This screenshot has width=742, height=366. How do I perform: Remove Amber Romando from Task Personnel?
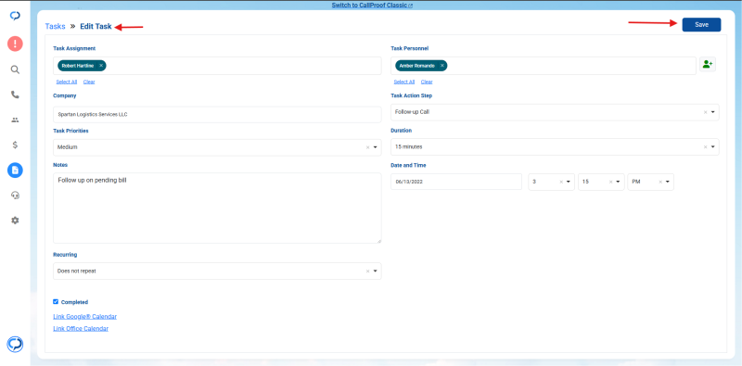[x=442, y=66]
